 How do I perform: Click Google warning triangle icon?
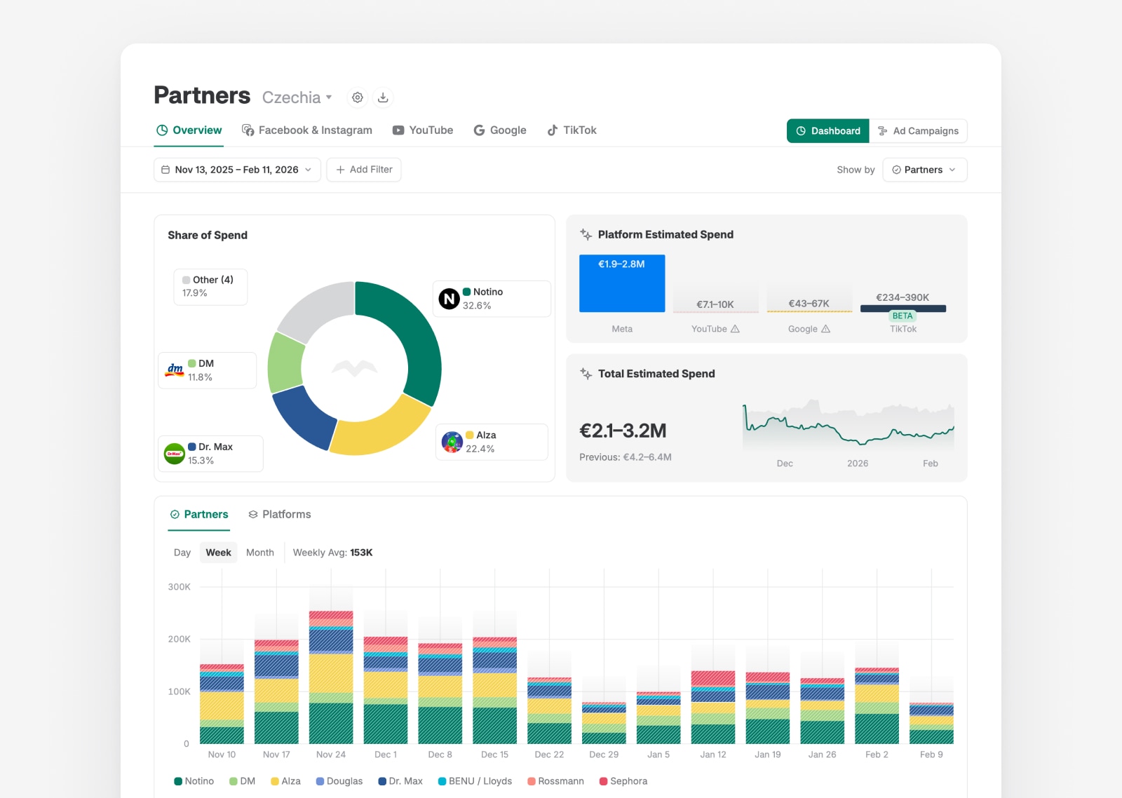coord(825,329)
